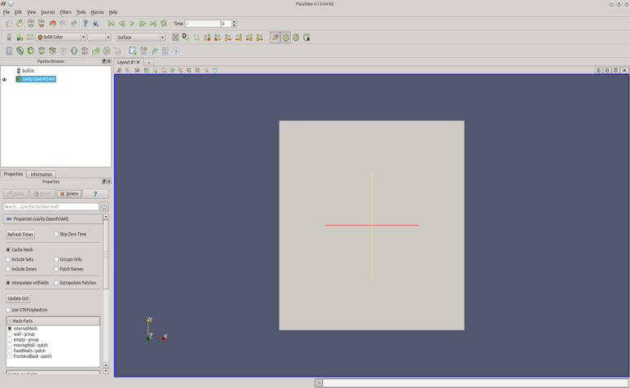Click the Refresh Times button
This screenshot has height=388, width=630.
tap(20, 235)
